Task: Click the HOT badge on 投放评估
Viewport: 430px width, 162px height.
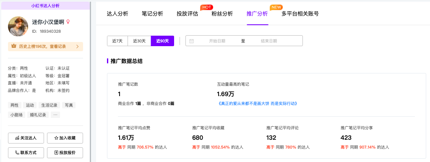Action: (x=206, y=7)
